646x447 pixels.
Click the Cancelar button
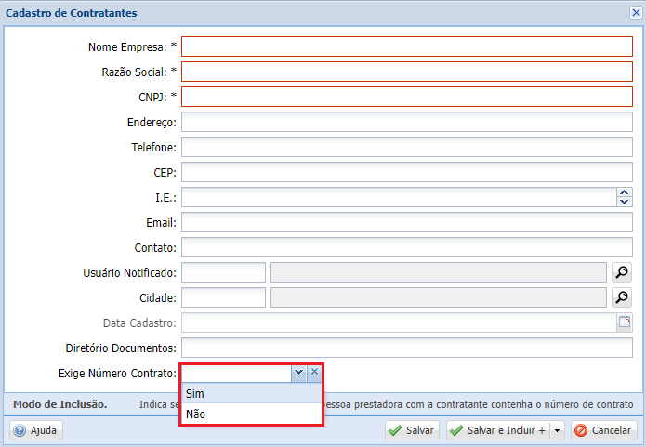coord(604,430)
